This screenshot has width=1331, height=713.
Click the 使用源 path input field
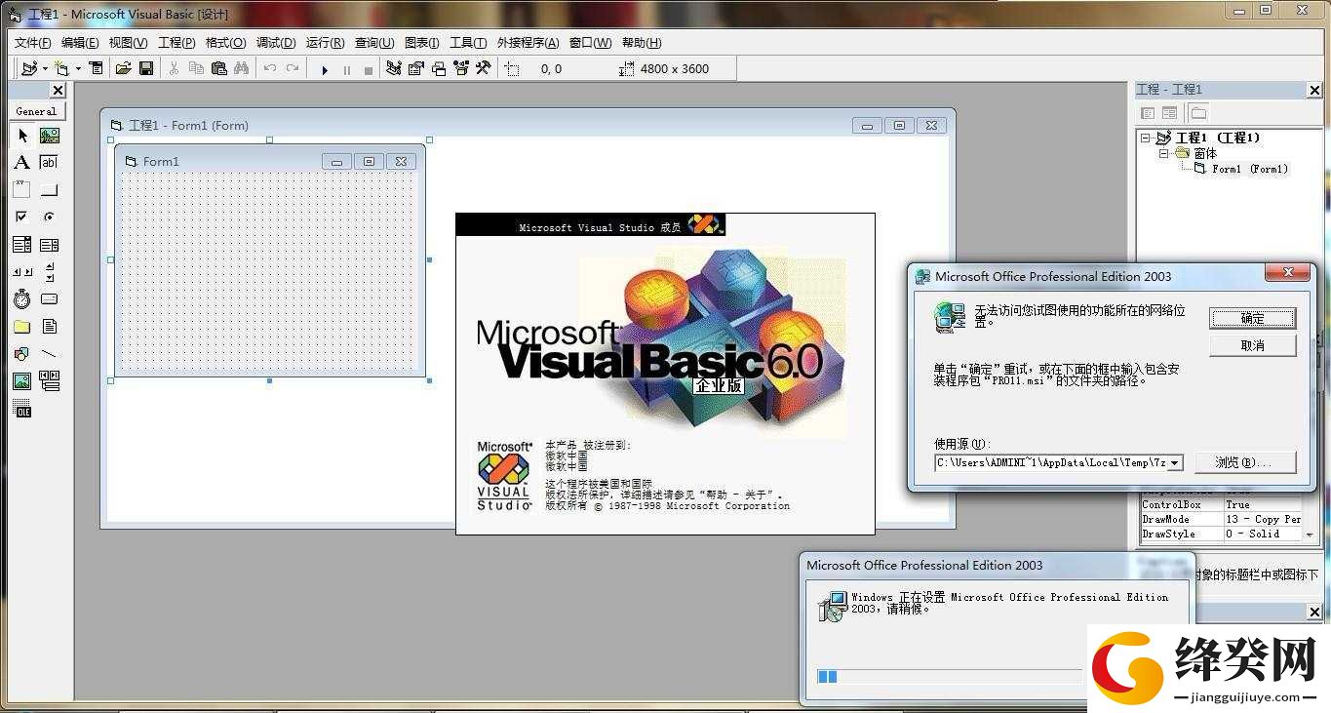(1050, 462)
